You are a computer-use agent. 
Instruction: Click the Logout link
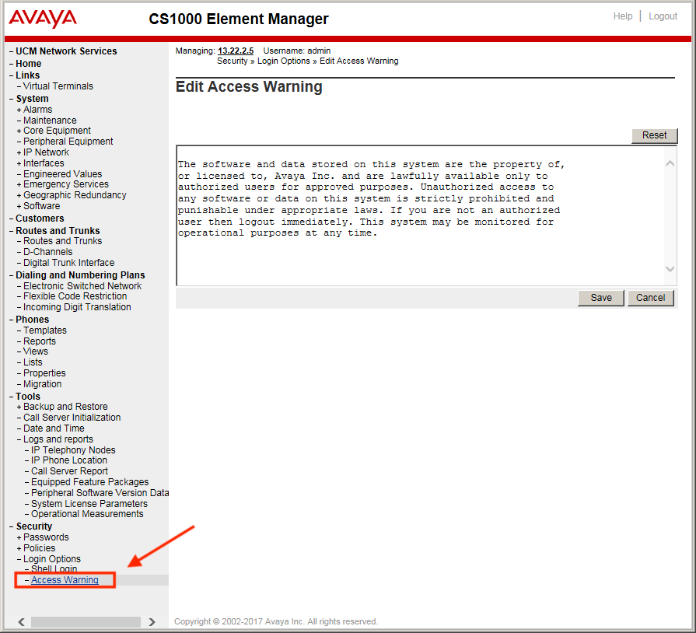tap(663, 16)
